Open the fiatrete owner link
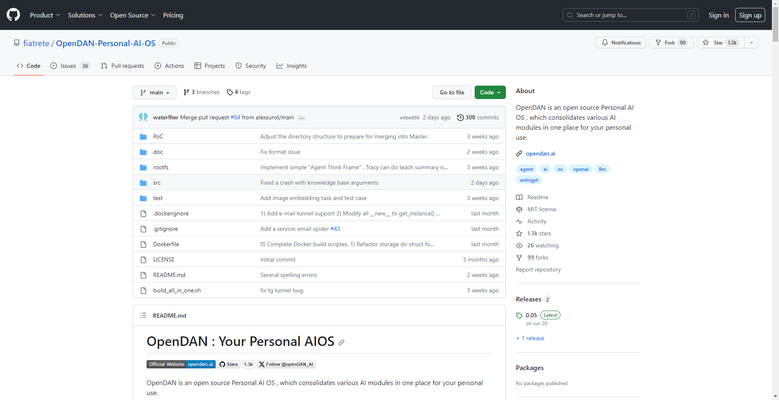This screenshot has width=779, height=400. [36, 43]
